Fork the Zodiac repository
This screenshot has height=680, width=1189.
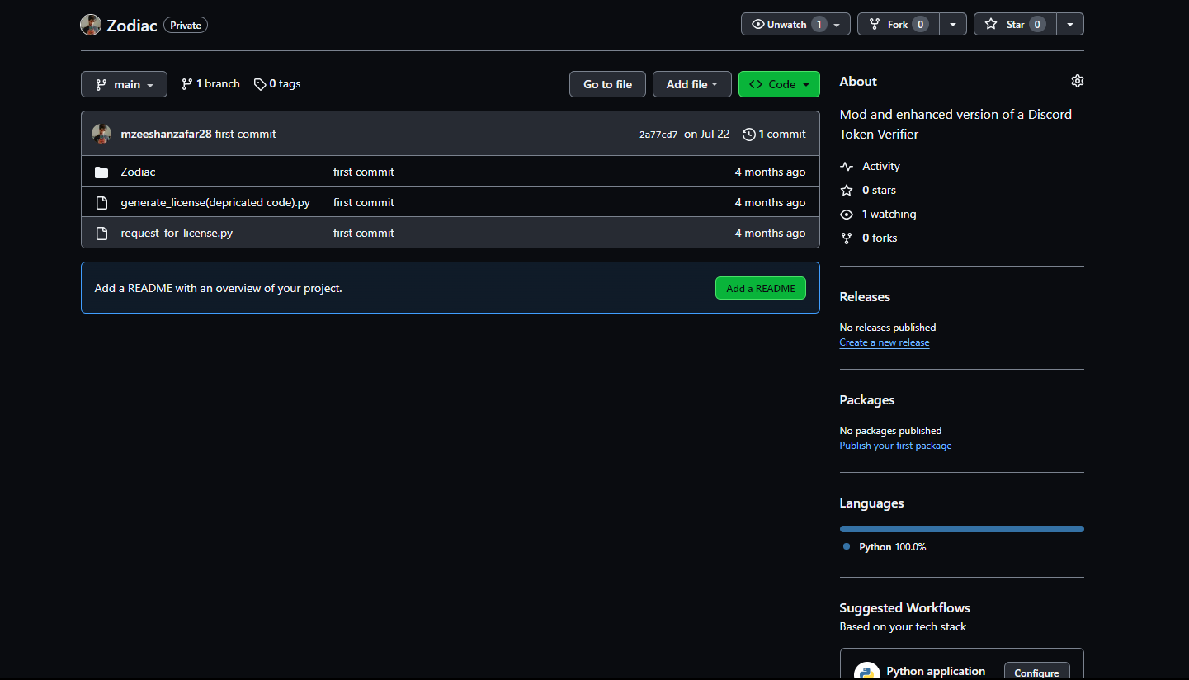[x=899, y=24]
